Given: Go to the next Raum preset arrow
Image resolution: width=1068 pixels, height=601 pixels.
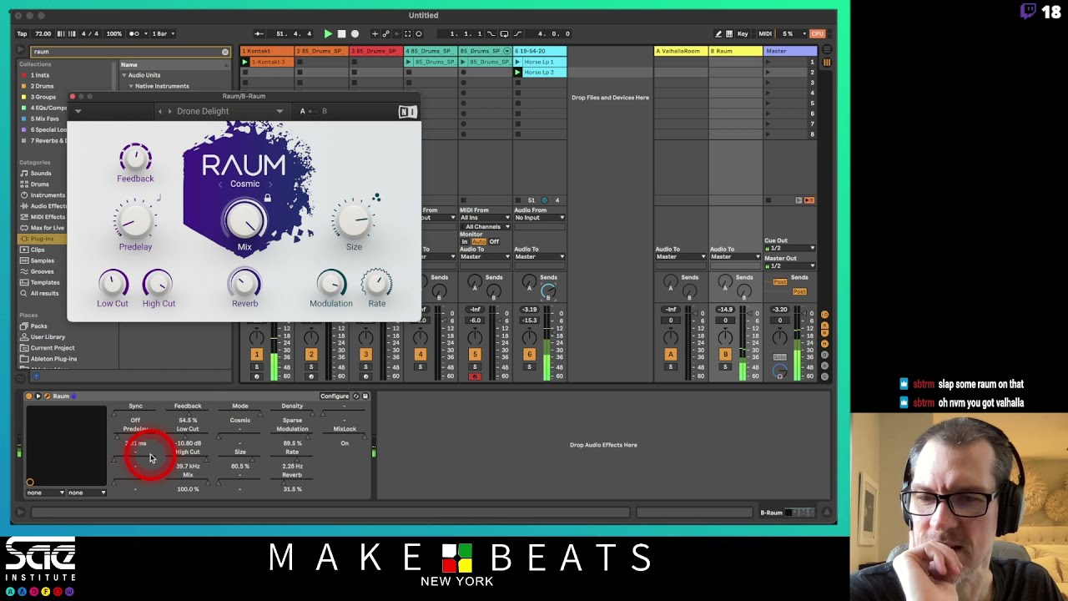Looking at the screenshot, I should 169,111.
